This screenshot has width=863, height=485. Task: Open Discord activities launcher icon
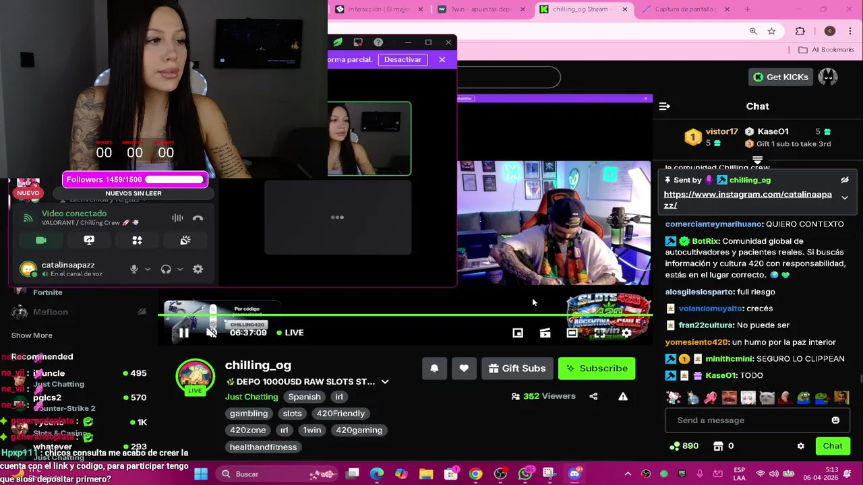click(x=137, y=240)
